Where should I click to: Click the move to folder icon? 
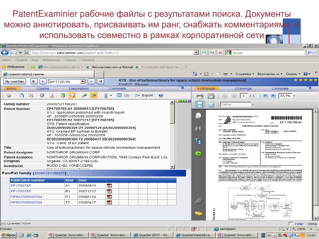click(31, 95)
